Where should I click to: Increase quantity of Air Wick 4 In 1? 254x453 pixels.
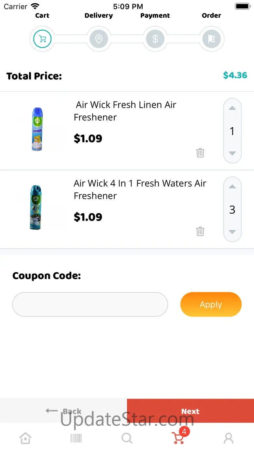(232, 187)
